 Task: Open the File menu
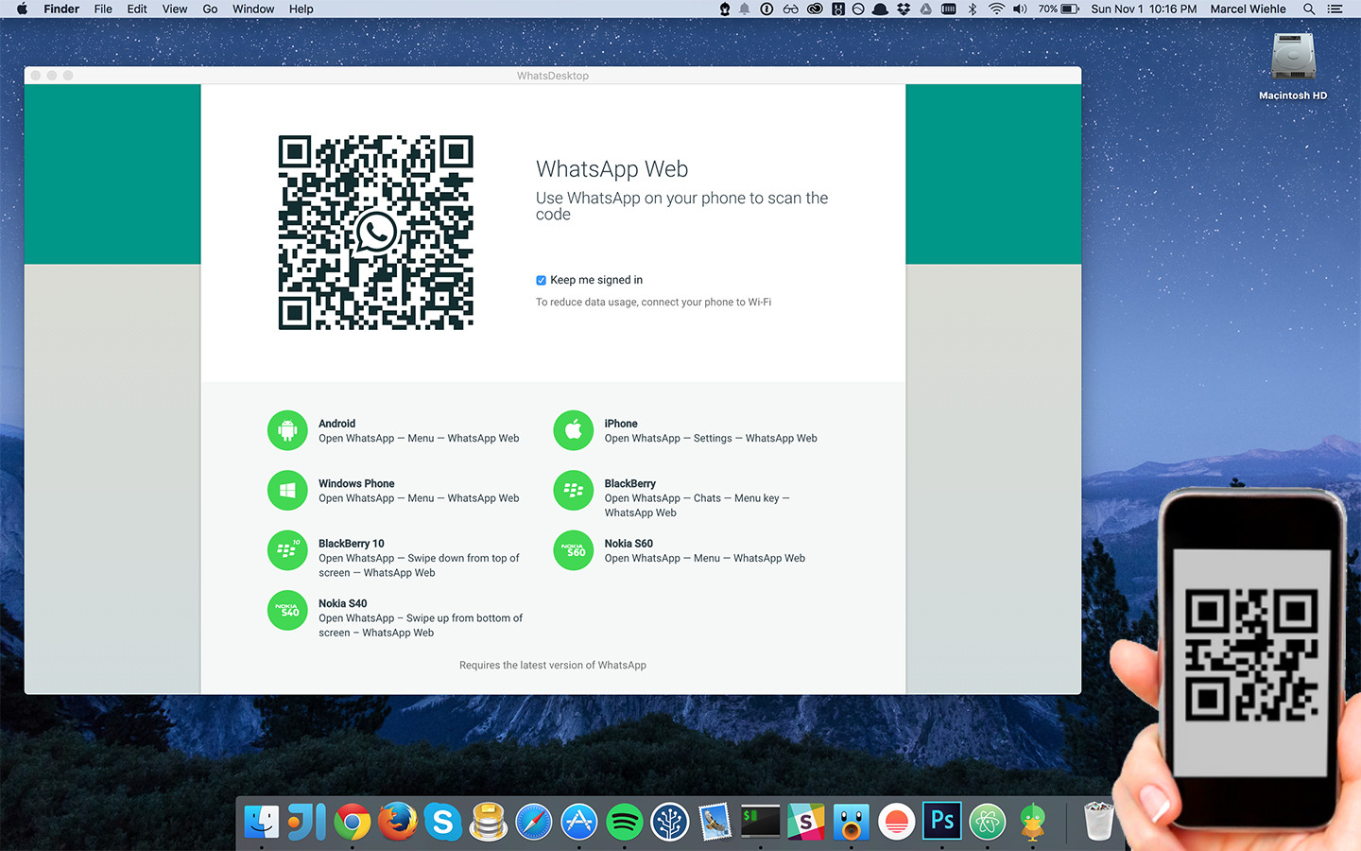click(103, 9)
